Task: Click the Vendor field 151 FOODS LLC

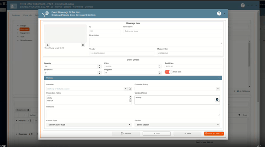Action: (122, 53)
